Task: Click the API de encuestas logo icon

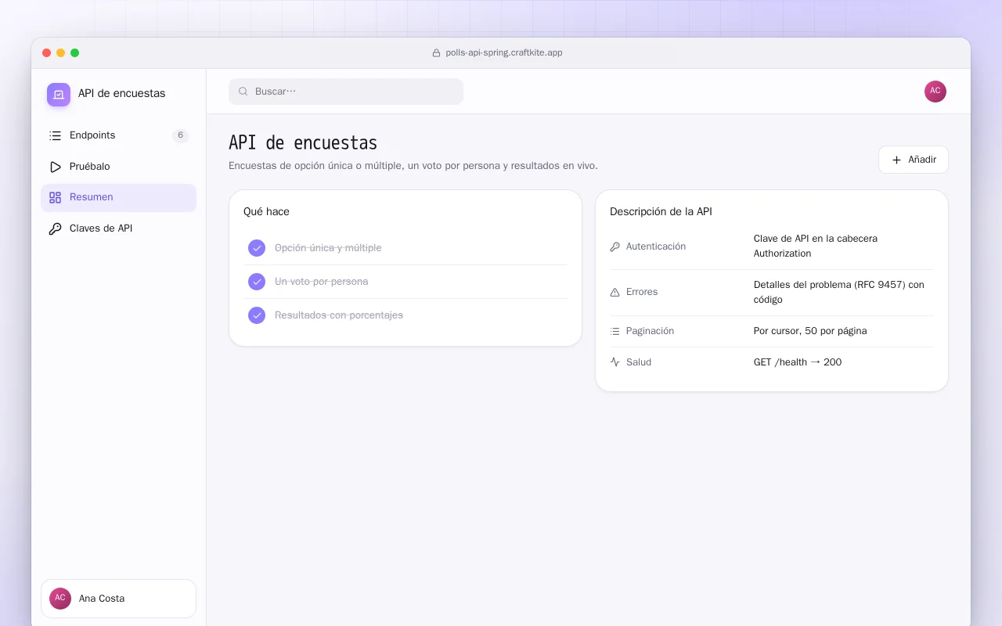Action: [59, 95]
